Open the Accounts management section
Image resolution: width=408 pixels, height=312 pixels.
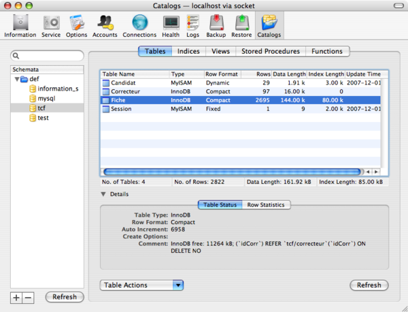point(105,25)
